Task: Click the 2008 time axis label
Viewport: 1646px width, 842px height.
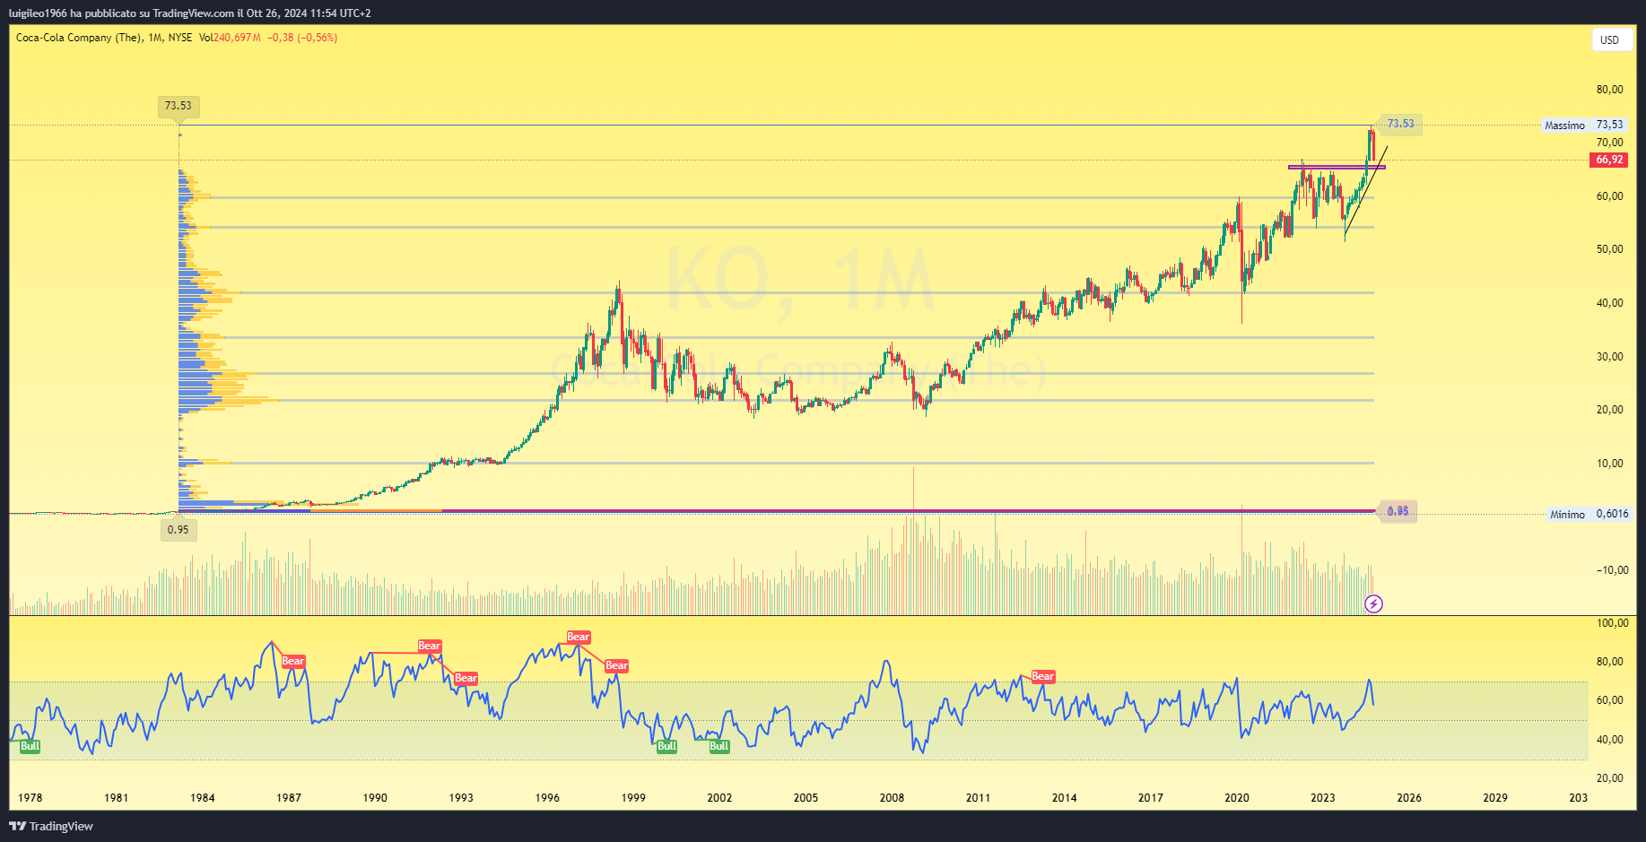Action: point(892,798)
